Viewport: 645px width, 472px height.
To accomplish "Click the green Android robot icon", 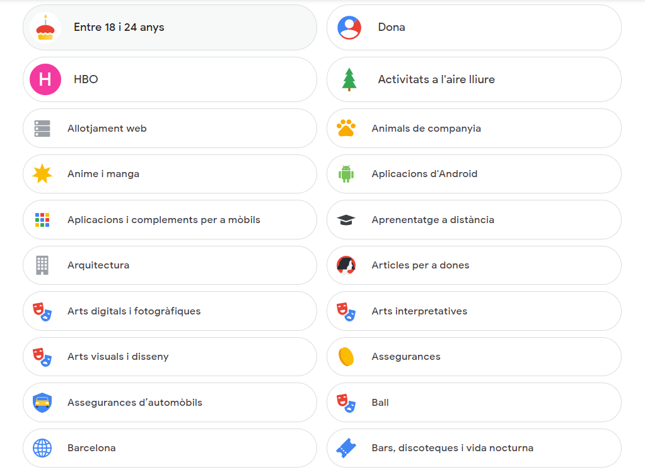I will click(x=346, y=174).
